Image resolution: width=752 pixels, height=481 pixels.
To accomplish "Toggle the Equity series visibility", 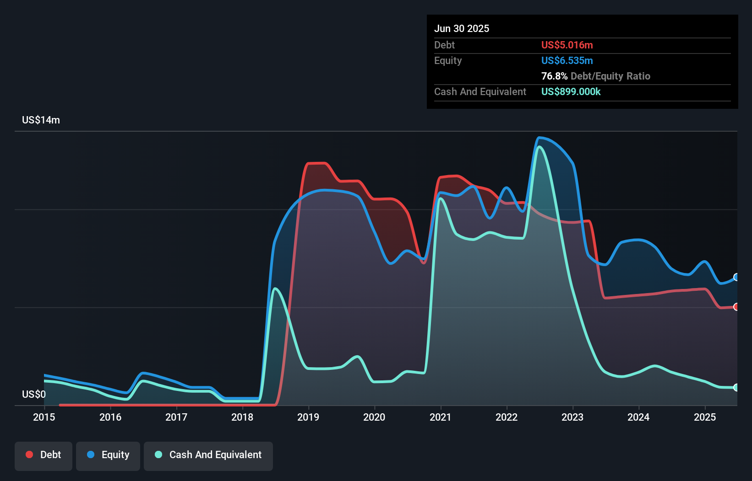I will click(x=108, y=455).
